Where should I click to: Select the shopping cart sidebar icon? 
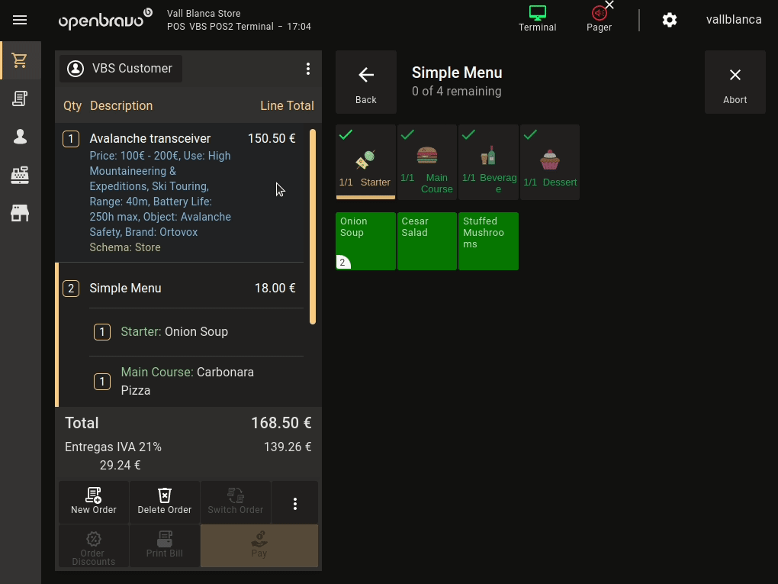tap(20, 60)
